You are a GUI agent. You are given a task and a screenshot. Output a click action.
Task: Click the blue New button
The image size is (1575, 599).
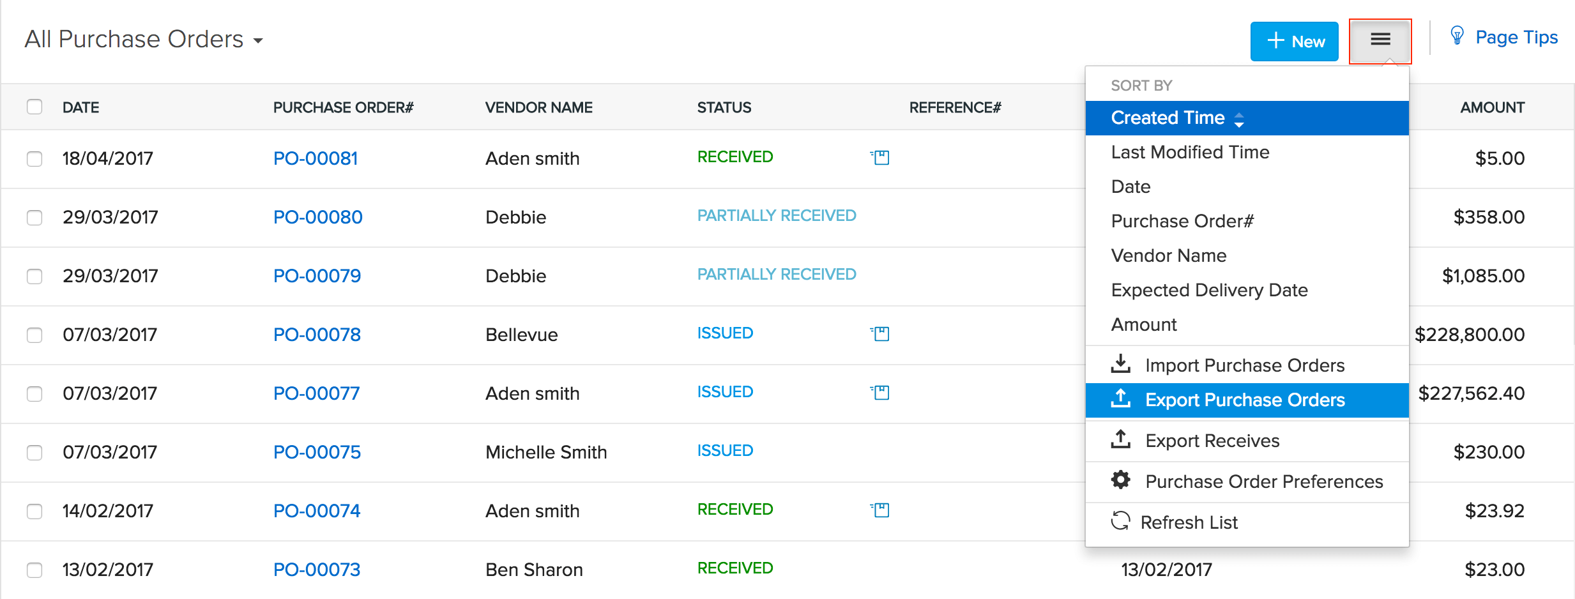1294,42
